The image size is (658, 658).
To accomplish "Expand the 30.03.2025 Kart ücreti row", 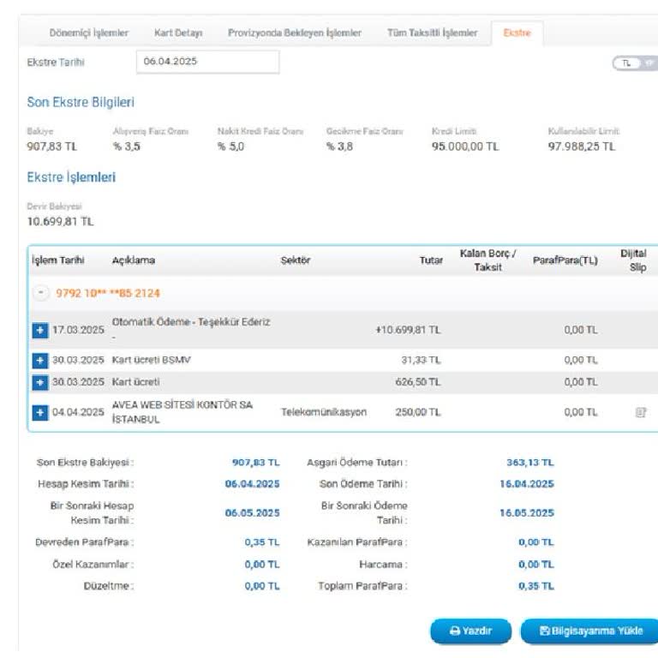I will 39,381.
